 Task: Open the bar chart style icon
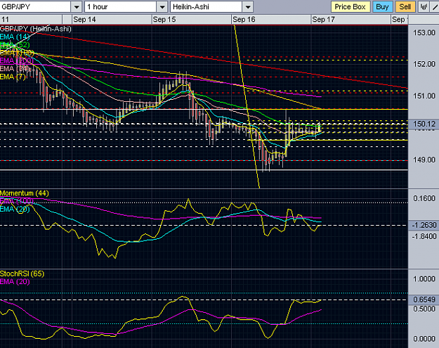(424, 7)
